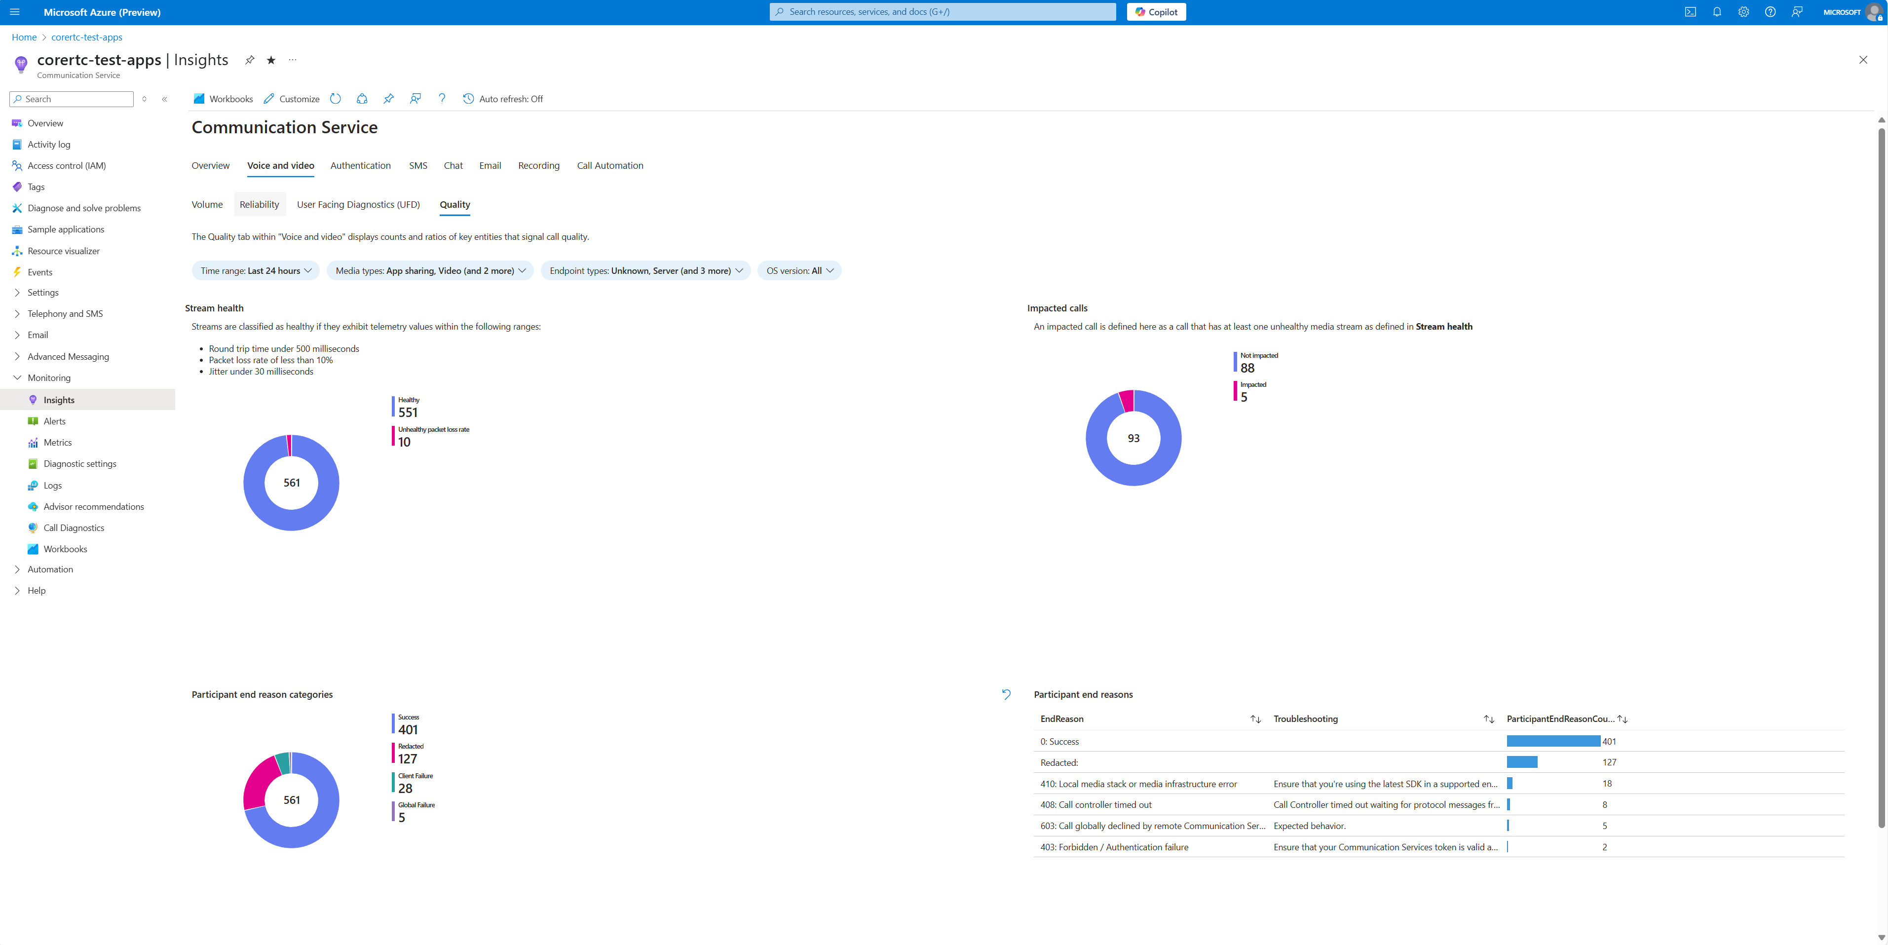Click the Copilot button
The image size is (1888, 945).
click(x=1157, y=12)
